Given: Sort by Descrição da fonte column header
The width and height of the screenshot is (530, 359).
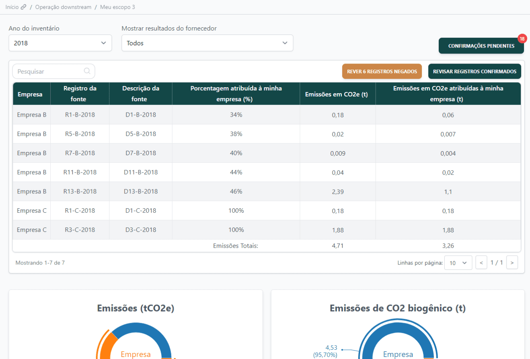Looking at the screenshot, I should [x=141, y=94].
